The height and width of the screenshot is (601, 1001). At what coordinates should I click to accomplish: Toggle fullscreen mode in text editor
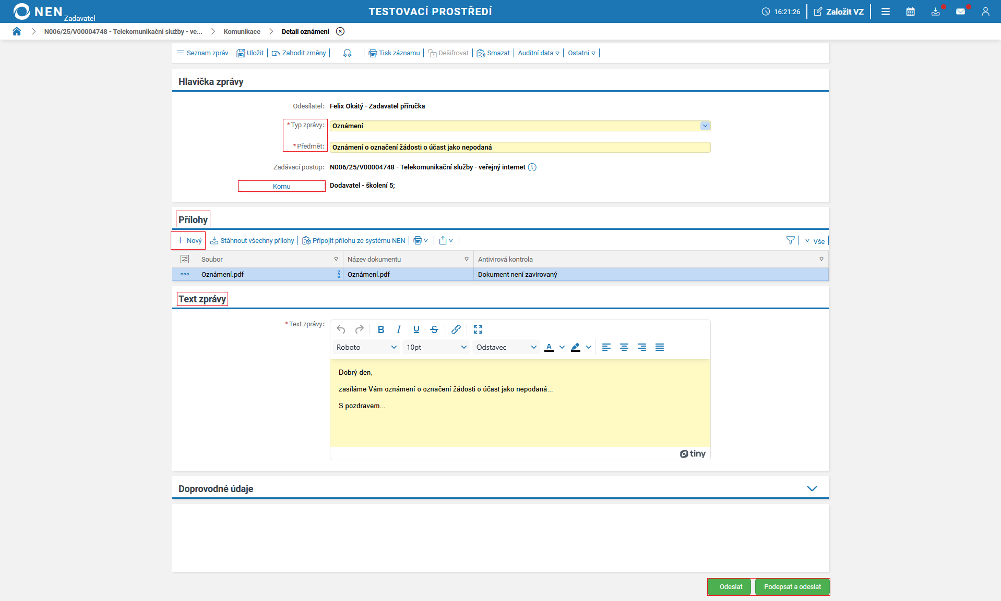[x=478, y=329]
